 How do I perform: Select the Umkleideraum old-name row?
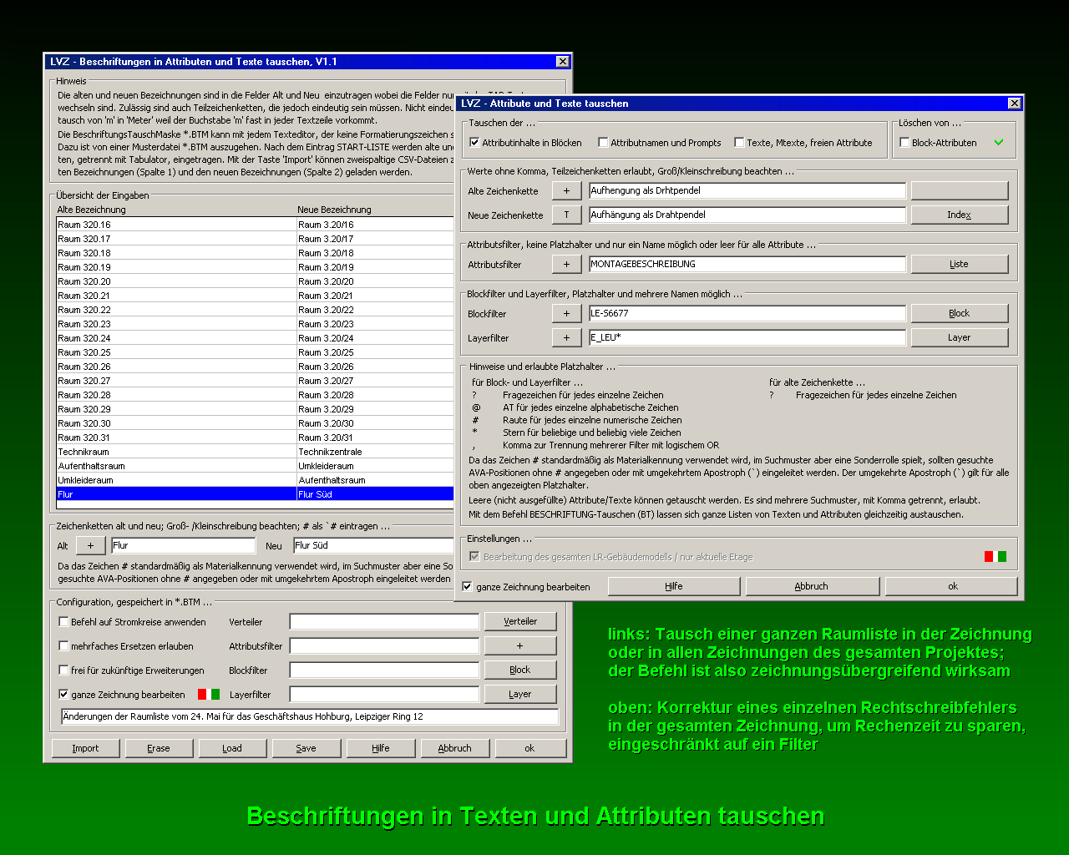[x=176, y=480]
